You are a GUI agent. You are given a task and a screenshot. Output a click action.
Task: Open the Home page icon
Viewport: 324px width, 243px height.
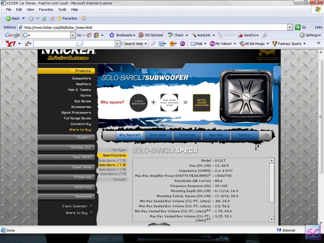point(84,18)
